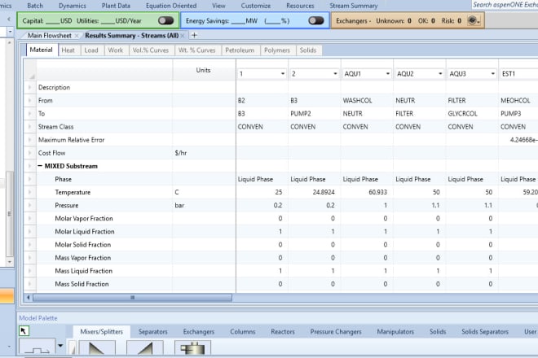
Task: Show Manipulators in Model Palette
Action: click(x=395, y=332)
